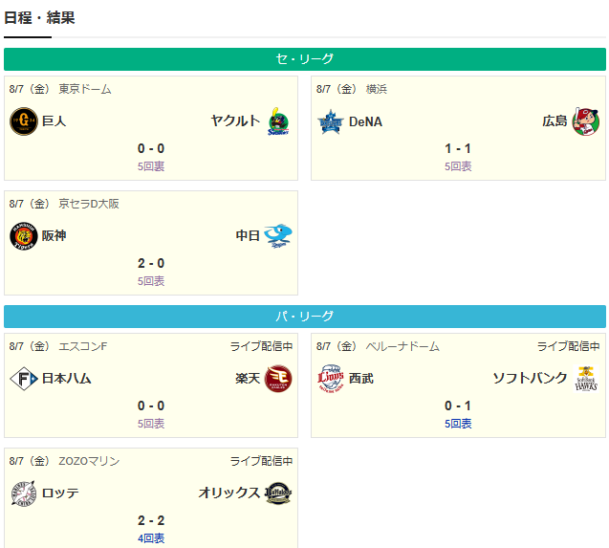Click the Hiroshima Carp mascot logo

586,121
